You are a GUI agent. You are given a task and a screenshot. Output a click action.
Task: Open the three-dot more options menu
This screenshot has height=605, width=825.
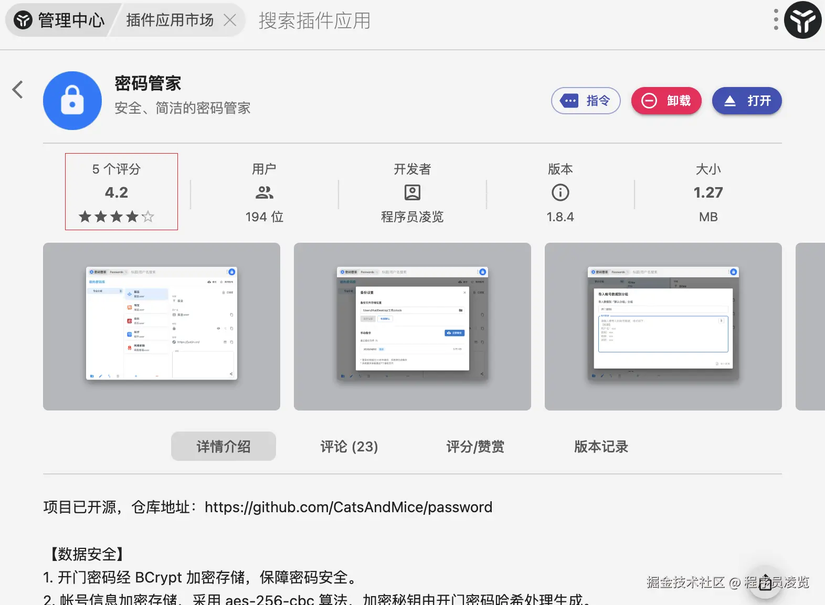[776, 20]
